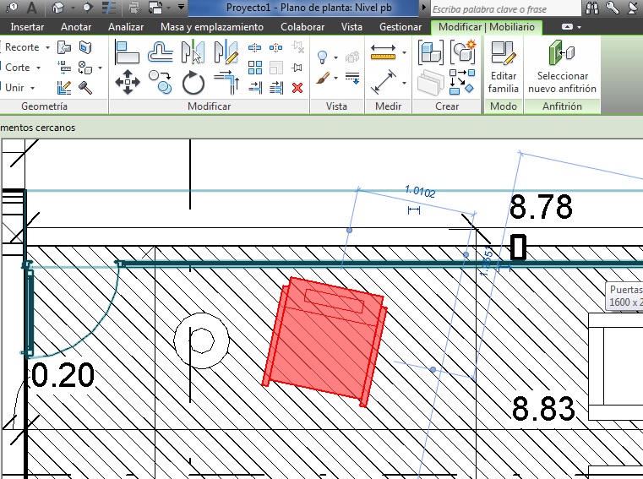Screen dimensions: 643x479
Task: Expand the Unir dropdown
Action: 33,87
